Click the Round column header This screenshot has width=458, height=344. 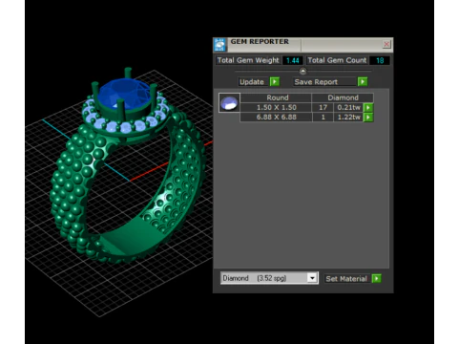coord(276,97)
